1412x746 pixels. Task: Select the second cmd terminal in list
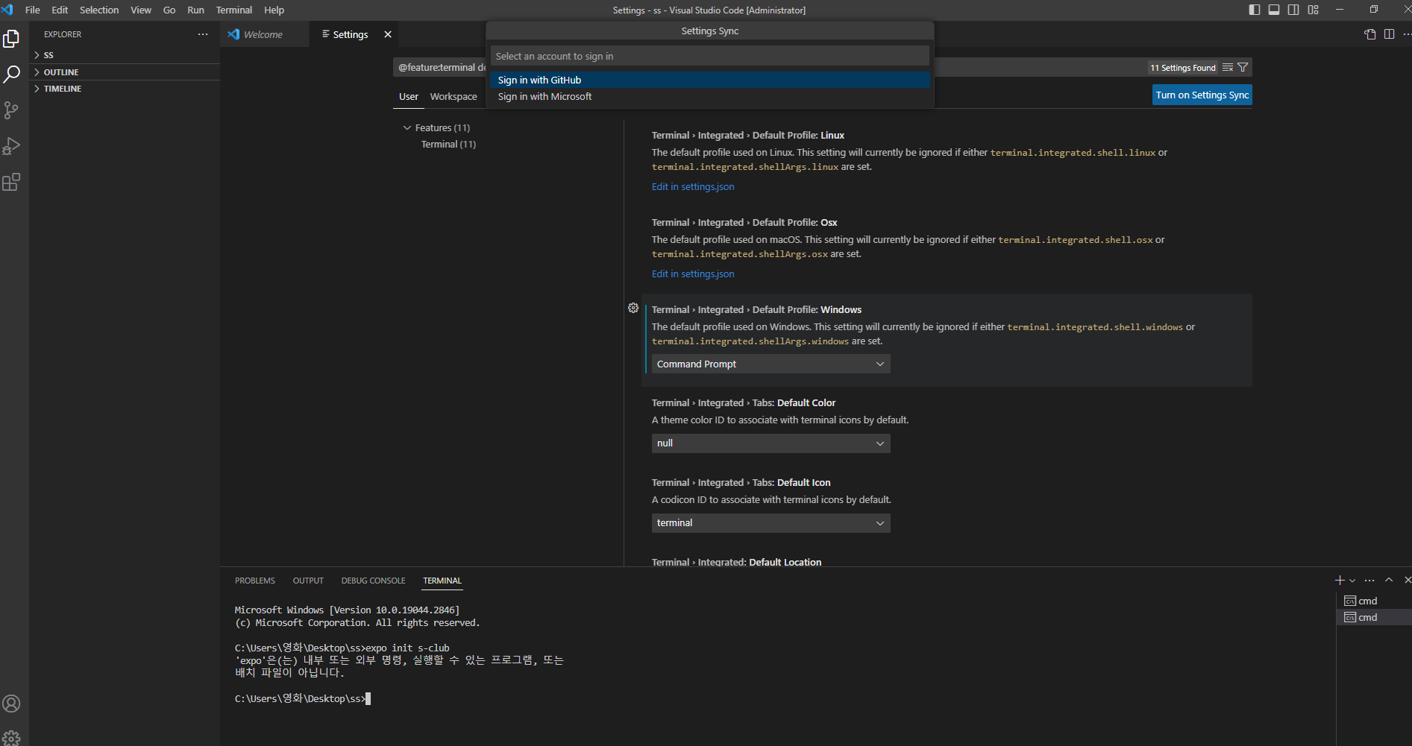click(1372, 617)
